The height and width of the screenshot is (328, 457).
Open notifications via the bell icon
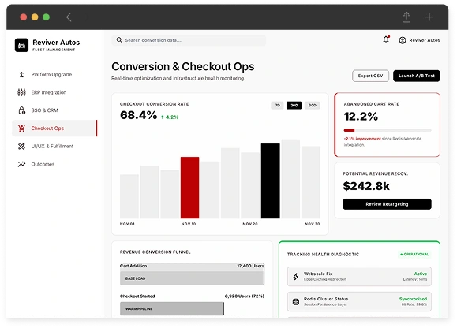(386, 39)
